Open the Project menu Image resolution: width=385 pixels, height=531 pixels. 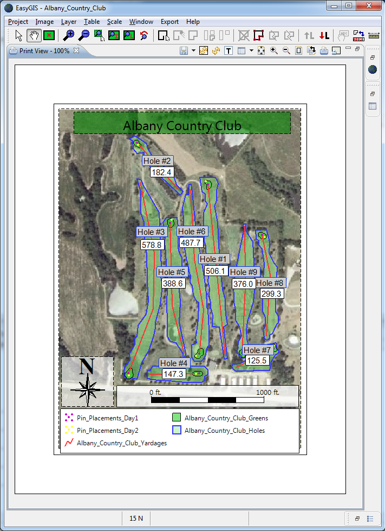coord(18,22)
